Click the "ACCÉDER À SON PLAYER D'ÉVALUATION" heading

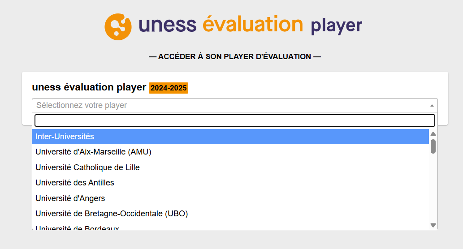tap(235, 56)
